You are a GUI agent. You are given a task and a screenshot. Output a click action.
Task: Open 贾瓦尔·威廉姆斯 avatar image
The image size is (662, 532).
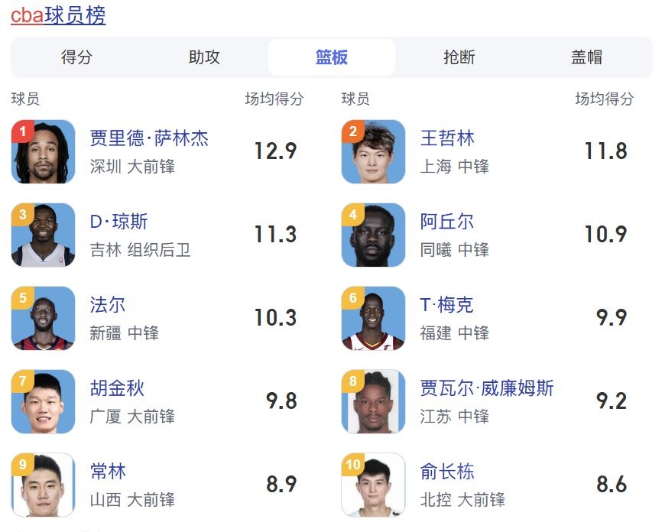pos(374,401)
